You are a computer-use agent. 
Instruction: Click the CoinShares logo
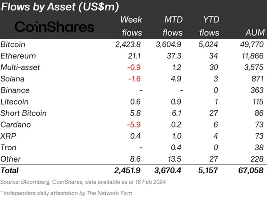tap(54, 27)
